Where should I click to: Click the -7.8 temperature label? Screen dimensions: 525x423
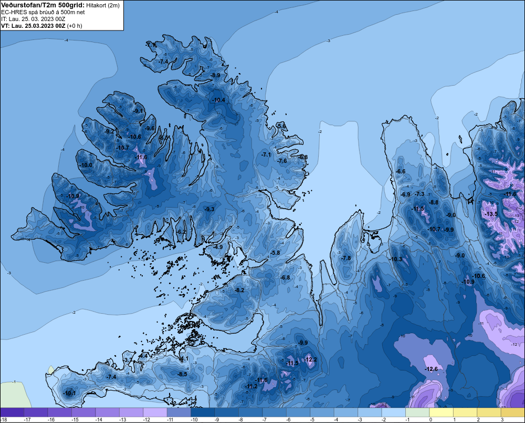point(346,258)
